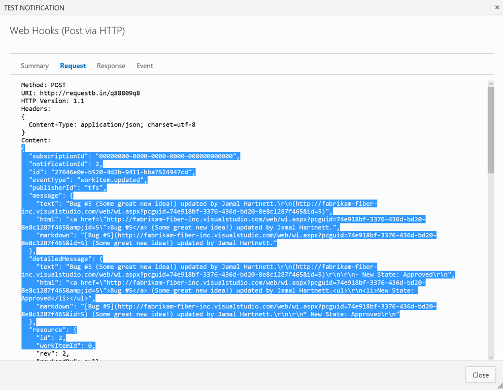Close the Test Notification dialog with X icon
Image resolution: width=503 pixels, height=390 pixels.
497,8
